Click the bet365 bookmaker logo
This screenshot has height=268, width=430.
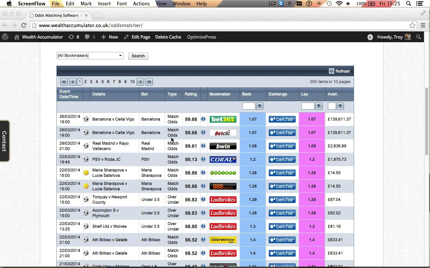pyautogui.click(x=223, y=119)
